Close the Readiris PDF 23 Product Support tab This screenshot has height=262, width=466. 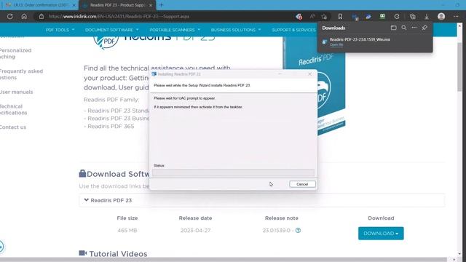pyautogui.click(x=151, y=5)
